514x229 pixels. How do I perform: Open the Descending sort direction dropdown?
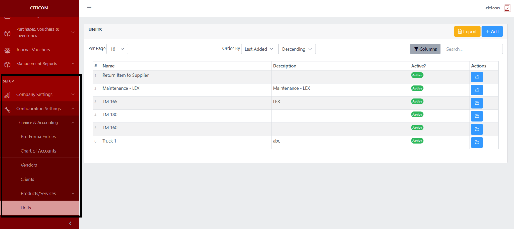pyautogui.click(x=297, y=49)
